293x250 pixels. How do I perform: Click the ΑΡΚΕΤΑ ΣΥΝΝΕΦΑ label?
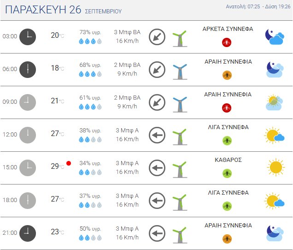228,29
